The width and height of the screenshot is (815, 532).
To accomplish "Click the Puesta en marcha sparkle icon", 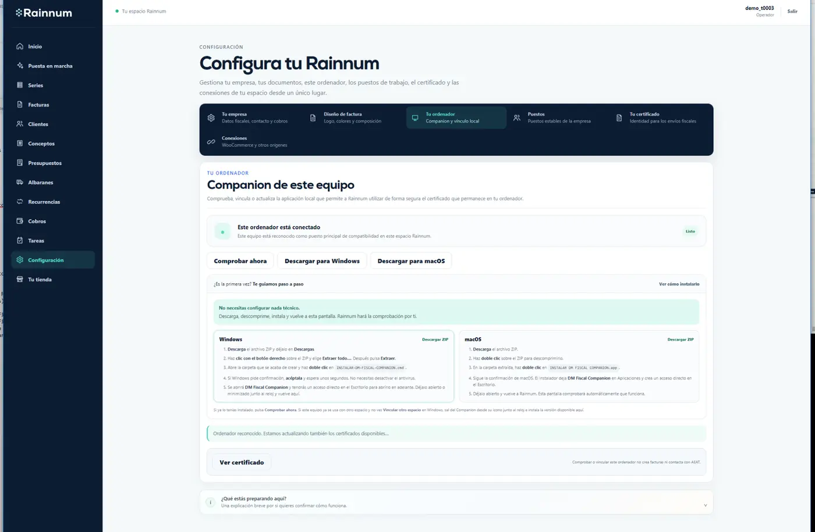I will (20, 66).
